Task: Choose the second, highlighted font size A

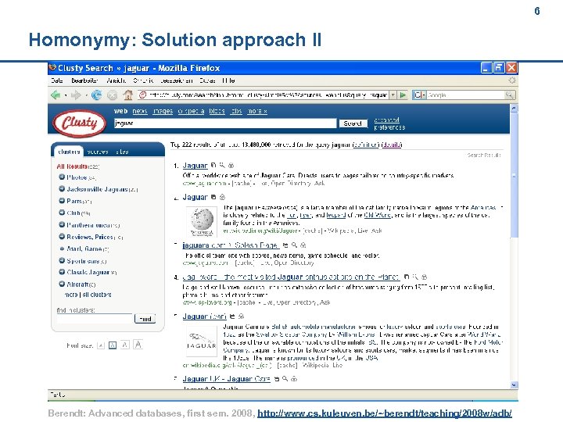Action: (113, 345)
